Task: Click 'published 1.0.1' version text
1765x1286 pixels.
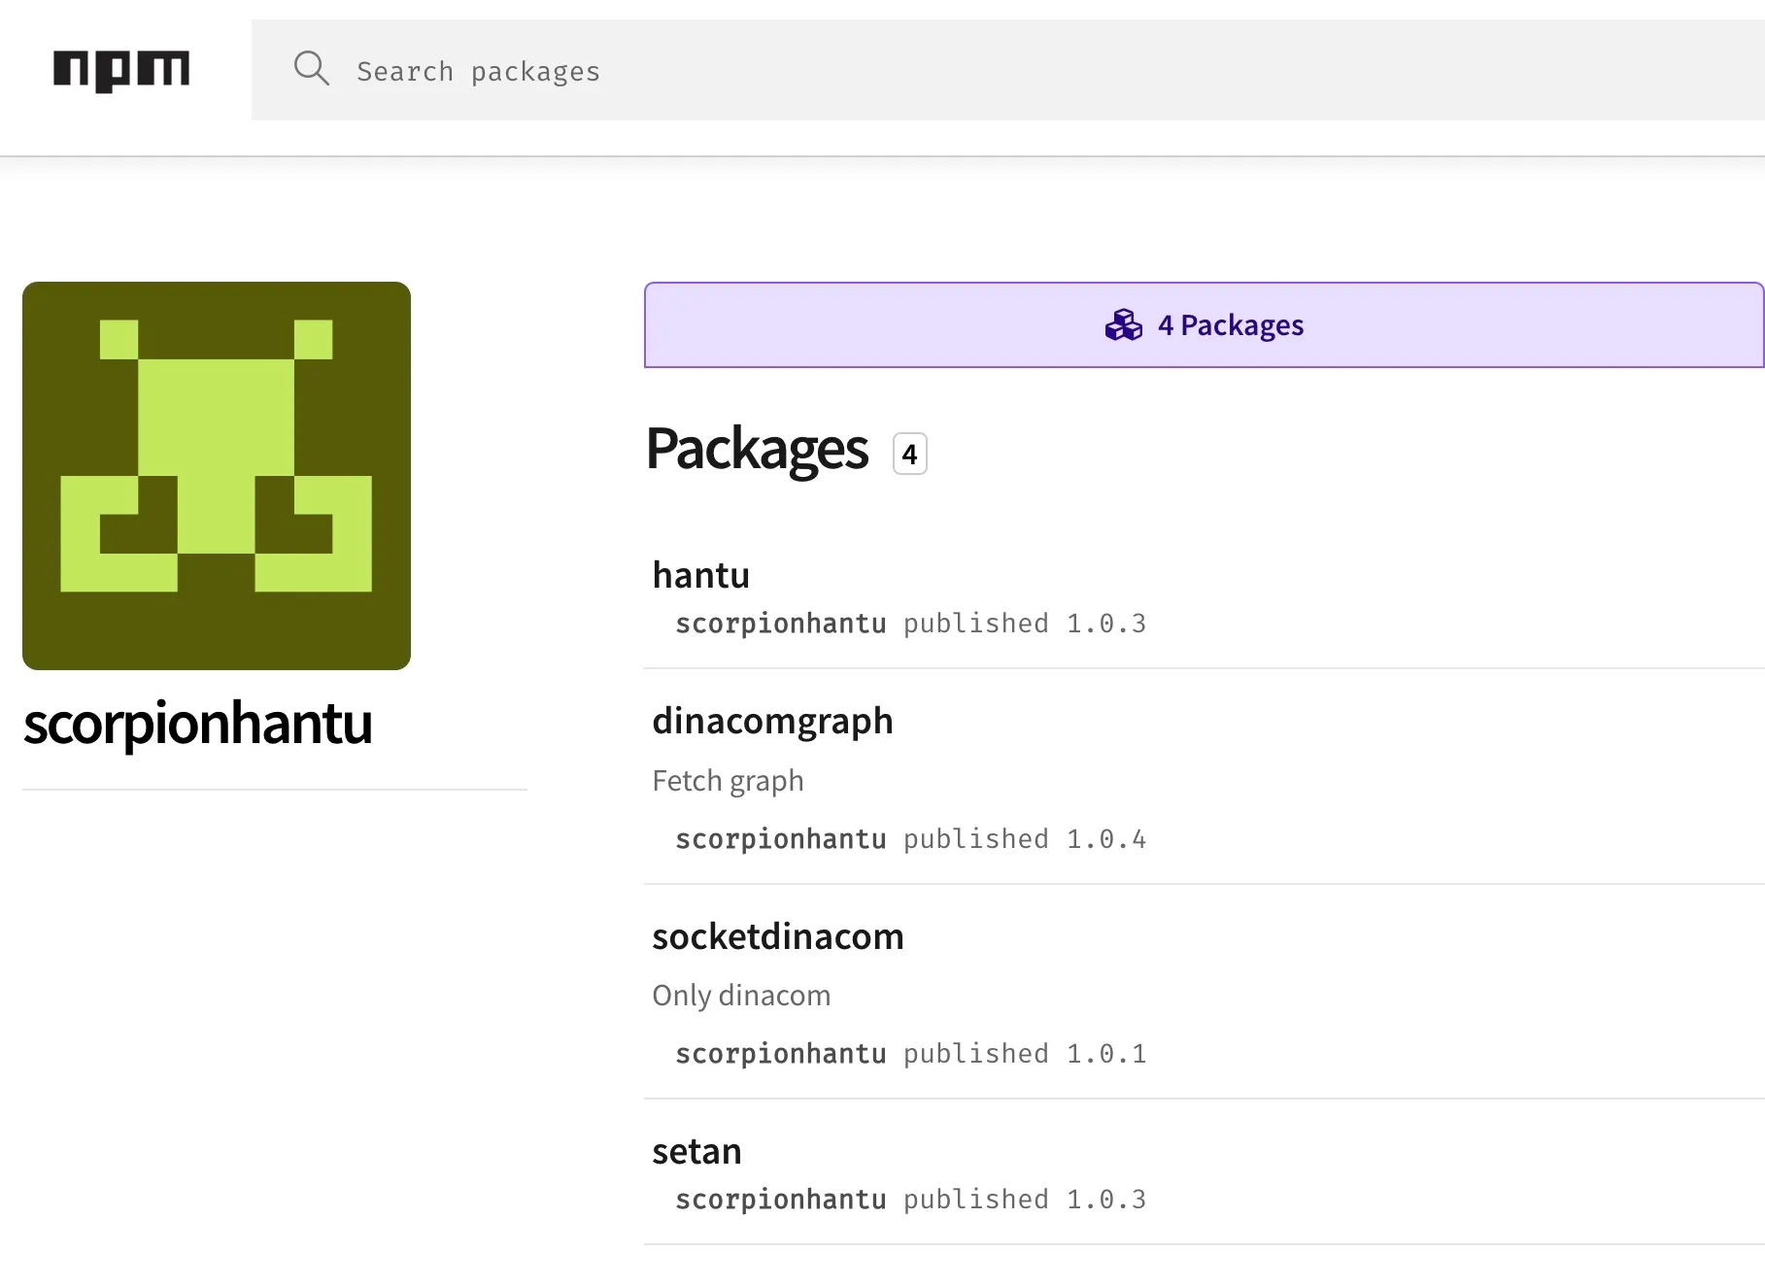Action: 1025,1054
